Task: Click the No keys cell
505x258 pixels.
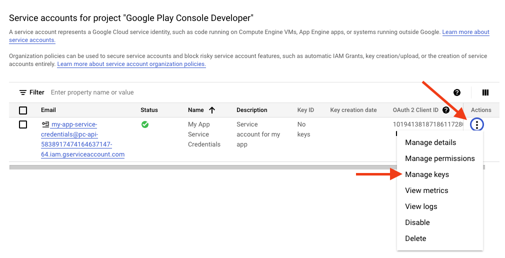Action: [x=303, y=129]
